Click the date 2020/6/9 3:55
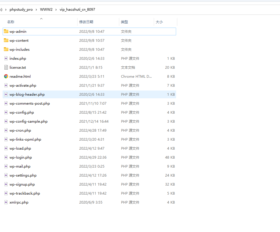This screenshot has height=232, width=280. click(91, 202)
